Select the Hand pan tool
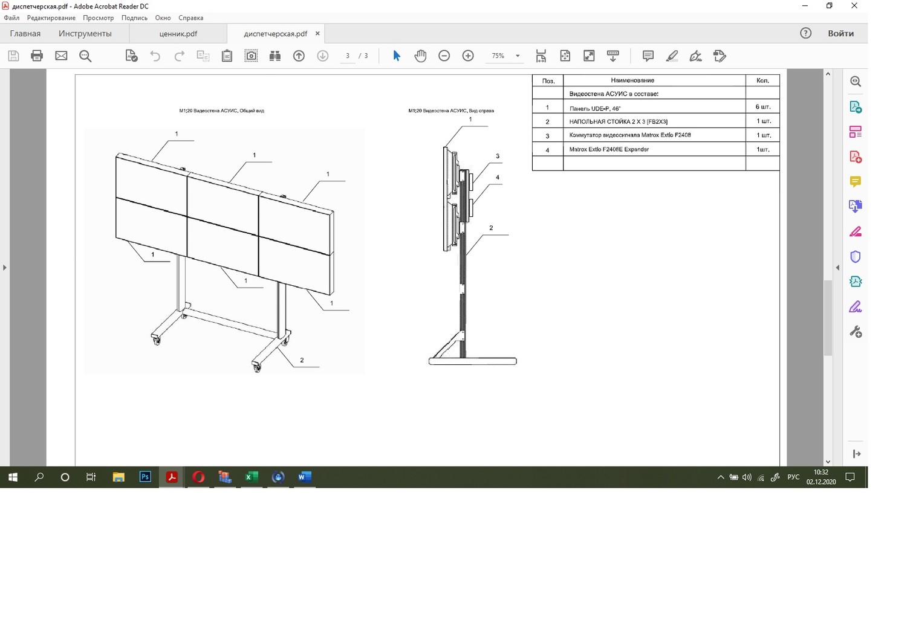This screenshot has height=629, width=907. [x=420, y=56]
